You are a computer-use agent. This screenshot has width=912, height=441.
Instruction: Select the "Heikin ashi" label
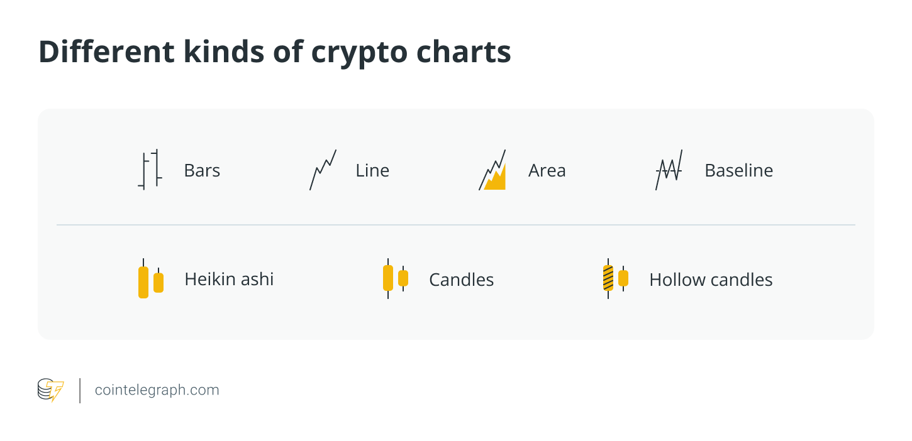(229, 280)
